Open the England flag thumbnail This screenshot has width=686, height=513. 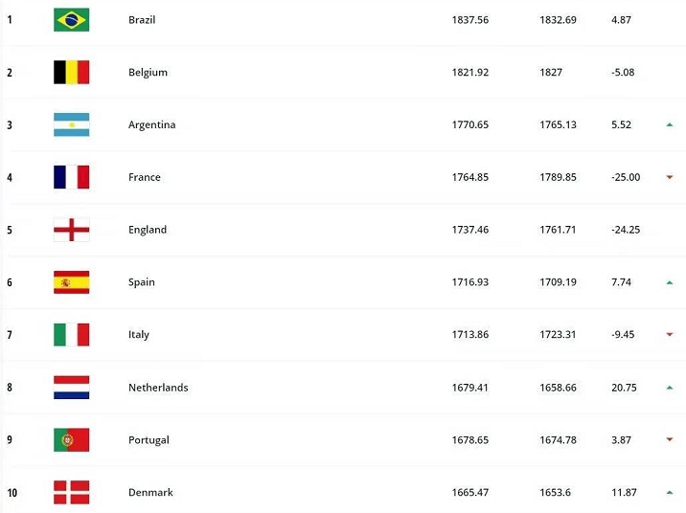point(71,230)
